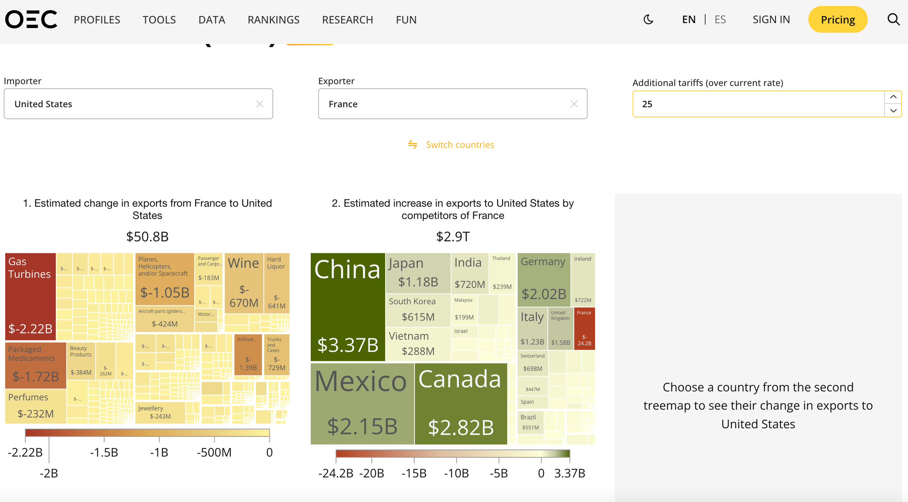Choose Switzerland in competitors treemap

[533, 363]
